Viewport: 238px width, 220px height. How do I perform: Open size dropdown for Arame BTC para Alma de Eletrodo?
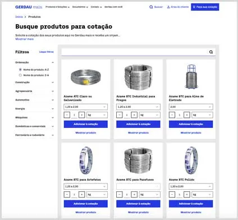coord(191,107)
